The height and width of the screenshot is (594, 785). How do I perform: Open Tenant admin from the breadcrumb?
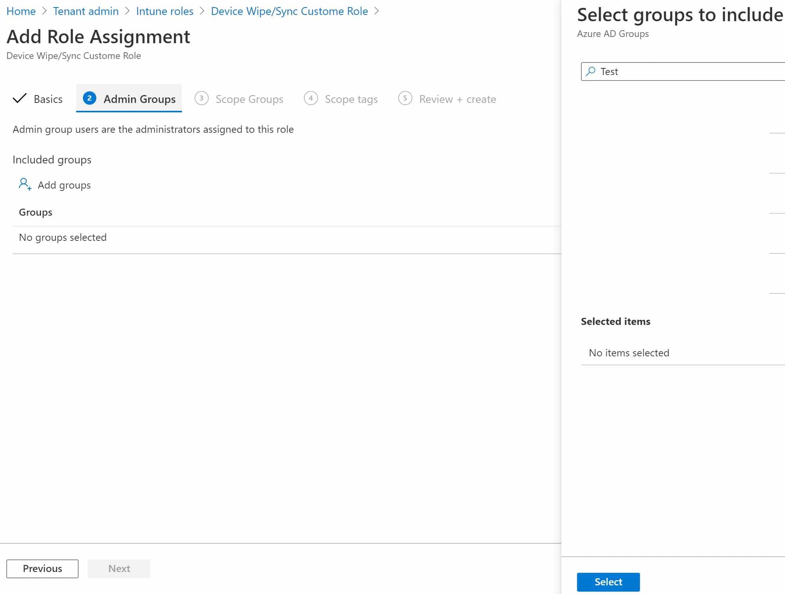pos(86,11)
